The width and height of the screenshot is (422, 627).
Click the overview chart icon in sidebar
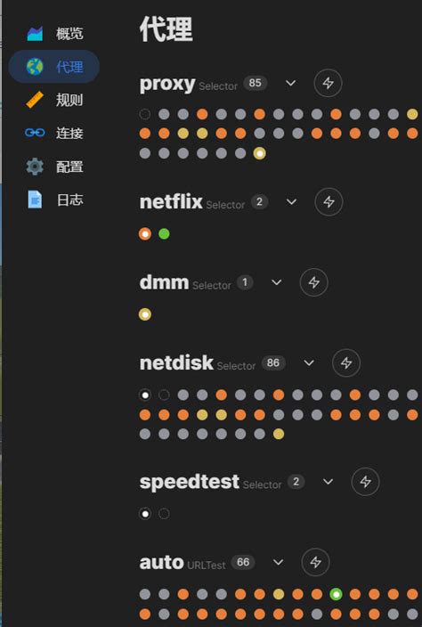35,33
